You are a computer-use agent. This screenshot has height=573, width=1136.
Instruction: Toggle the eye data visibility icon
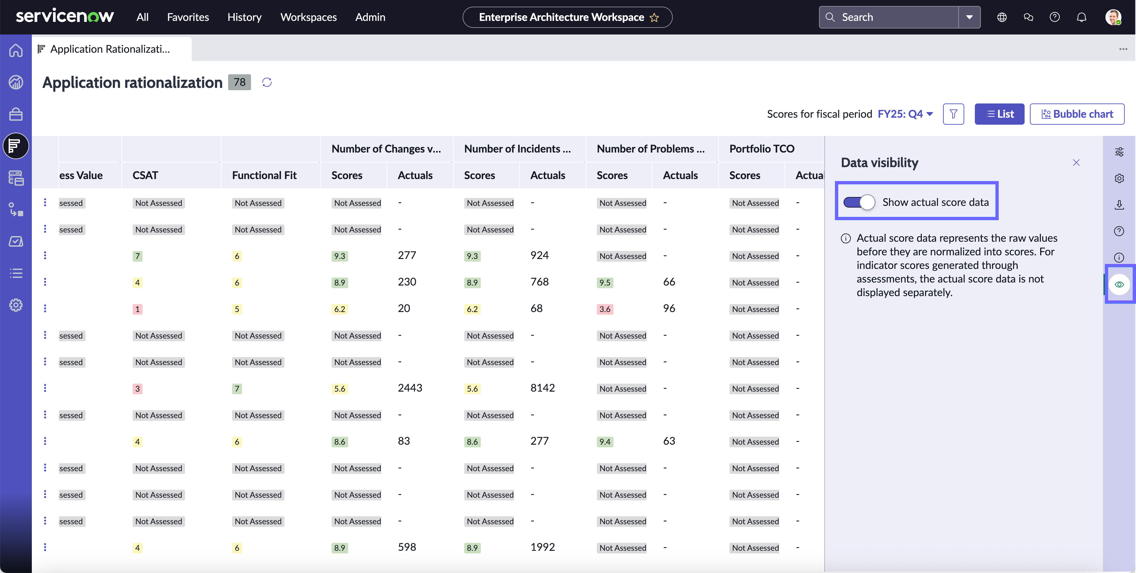pyautogui.click(x=1119, y=284)
